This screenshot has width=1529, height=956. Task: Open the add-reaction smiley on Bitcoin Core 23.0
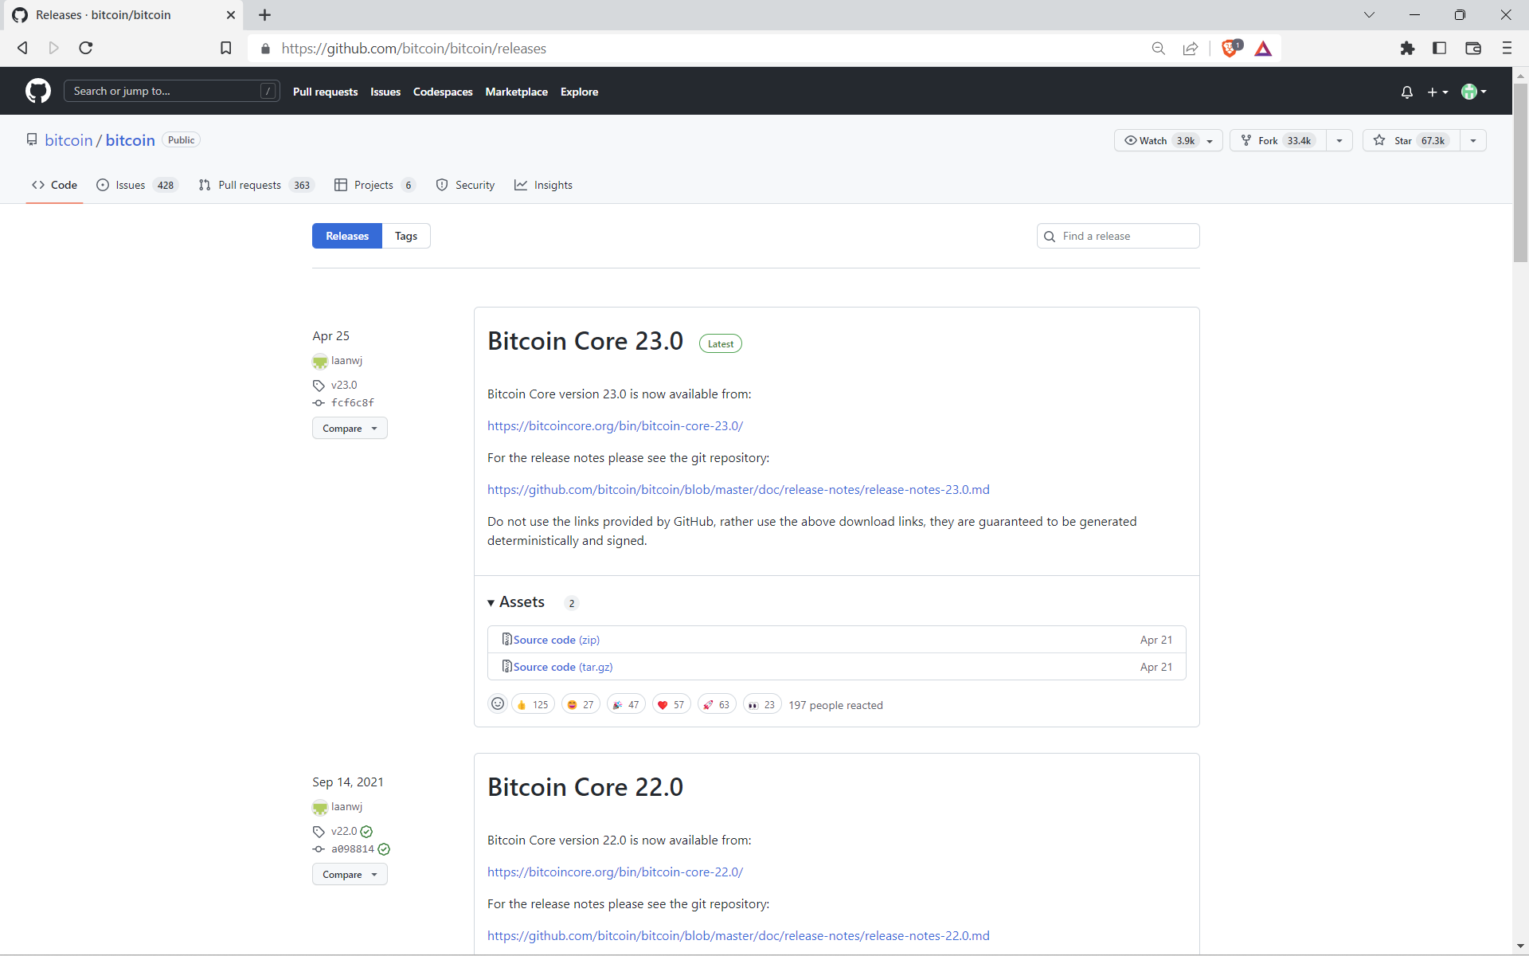coord(498,704)
